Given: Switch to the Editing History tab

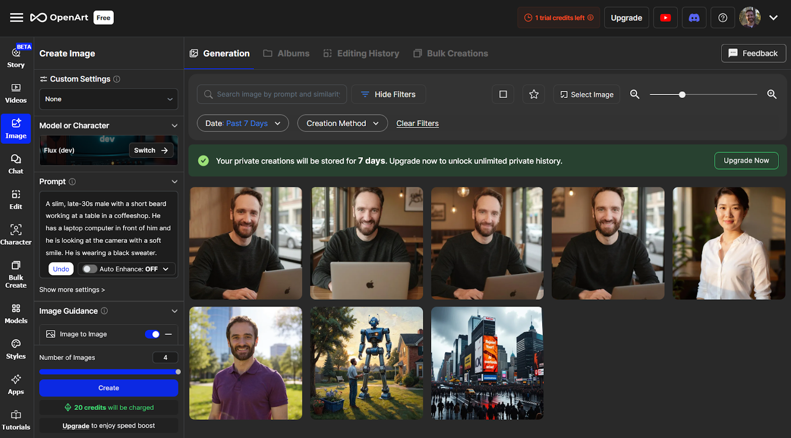Looking at the screenshot, I should pos(361,53).
